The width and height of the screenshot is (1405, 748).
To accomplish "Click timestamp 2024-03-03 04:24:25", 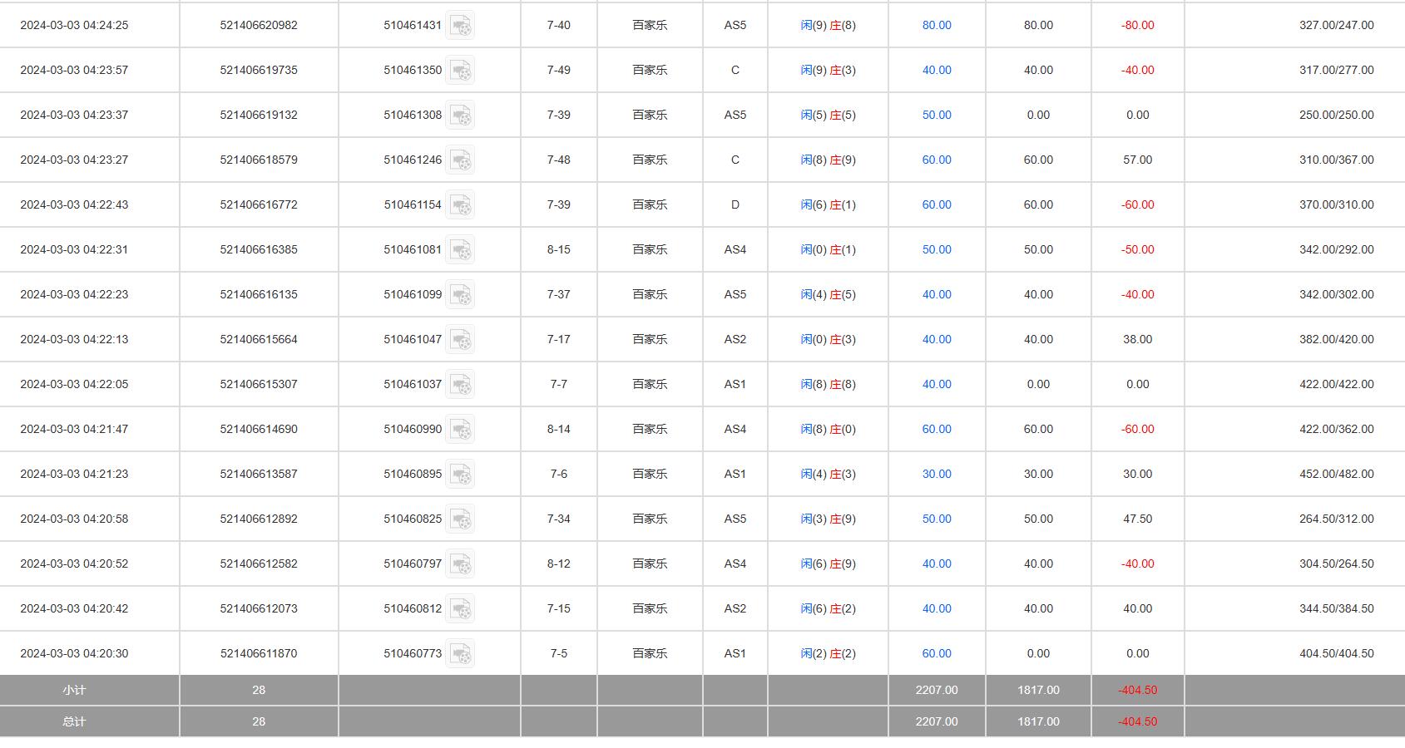I will 74,25.
